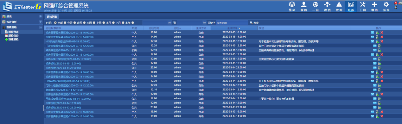Click the end date field after 到
Screen dimensions: 402x124
pyautogui.click(x=189, y=23)
